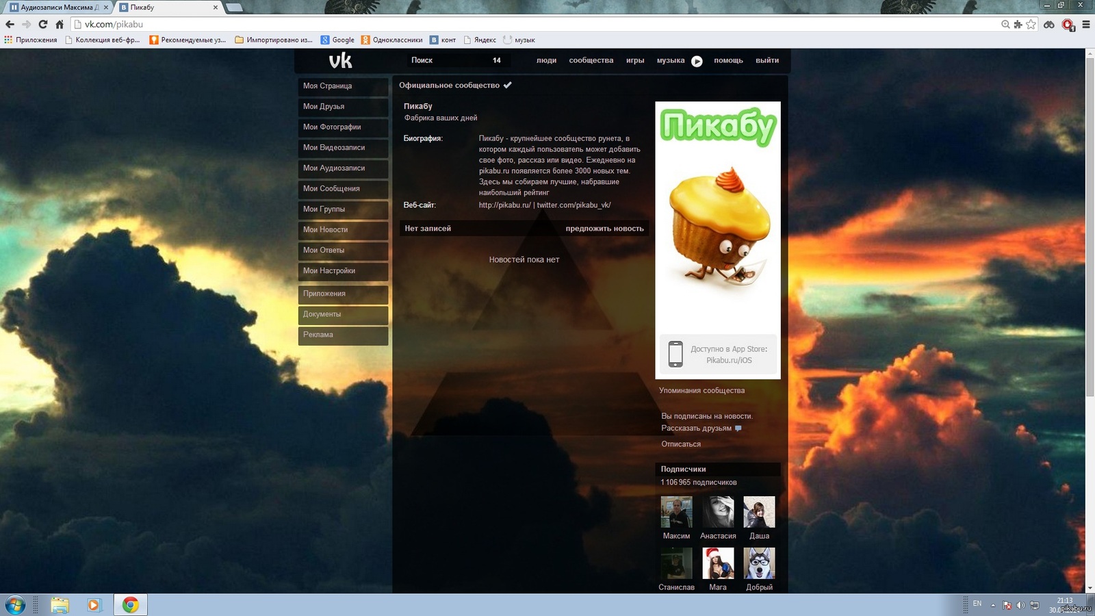Open сообщества in the VK header
This screenshot has height=616, width=1095.
click(x=591, y=60)
